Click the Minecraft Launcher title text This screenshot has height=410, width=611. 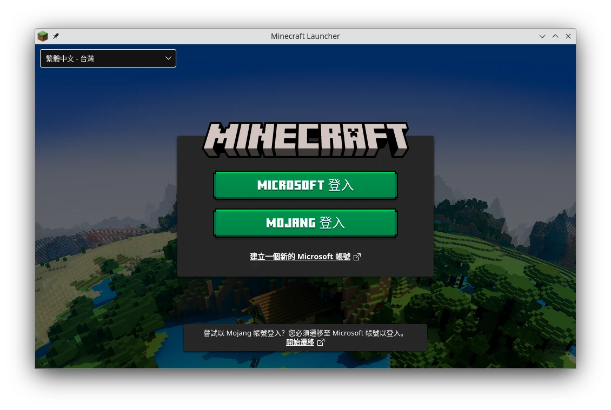tap(305, 36)
